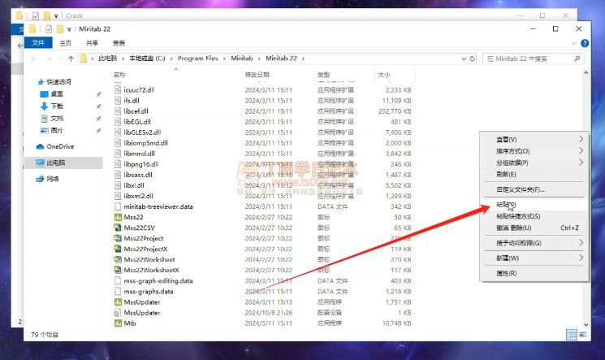The height and width of the screenshot is (360, 605).
Task: Select MssUpdater application icon
Action: tap(118, 302)
